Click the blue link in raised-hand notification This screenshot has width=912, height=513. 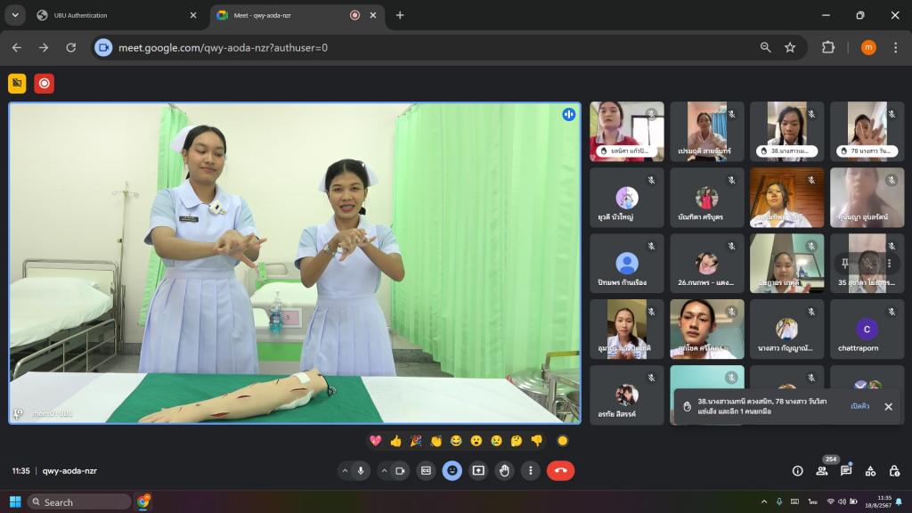(x=859, y=407)
